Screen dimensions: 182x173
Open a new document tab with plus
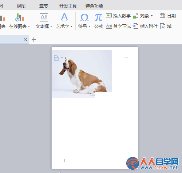coord(34,40)
